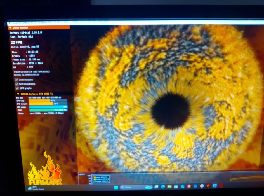The image size is (264, 196).
Task: Collapse the Demo monitor panel
Action: [x=10, y=28]
